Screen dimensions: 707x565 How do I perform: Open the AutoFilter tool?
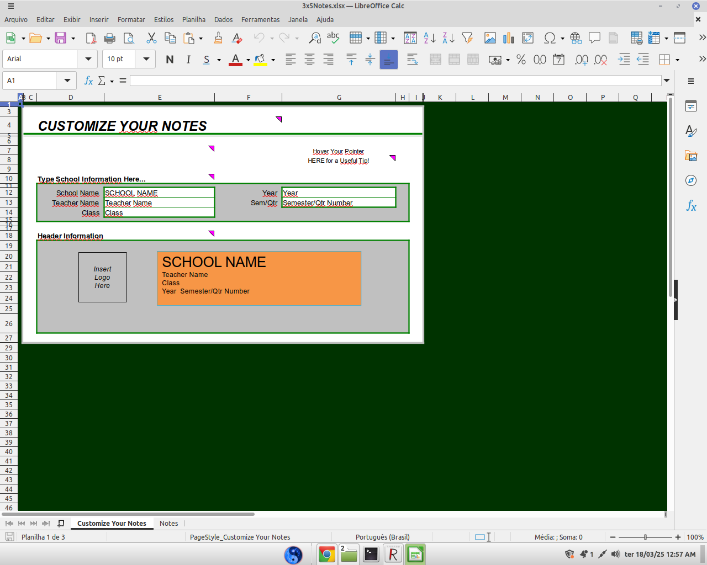click(x=468, y=38)
